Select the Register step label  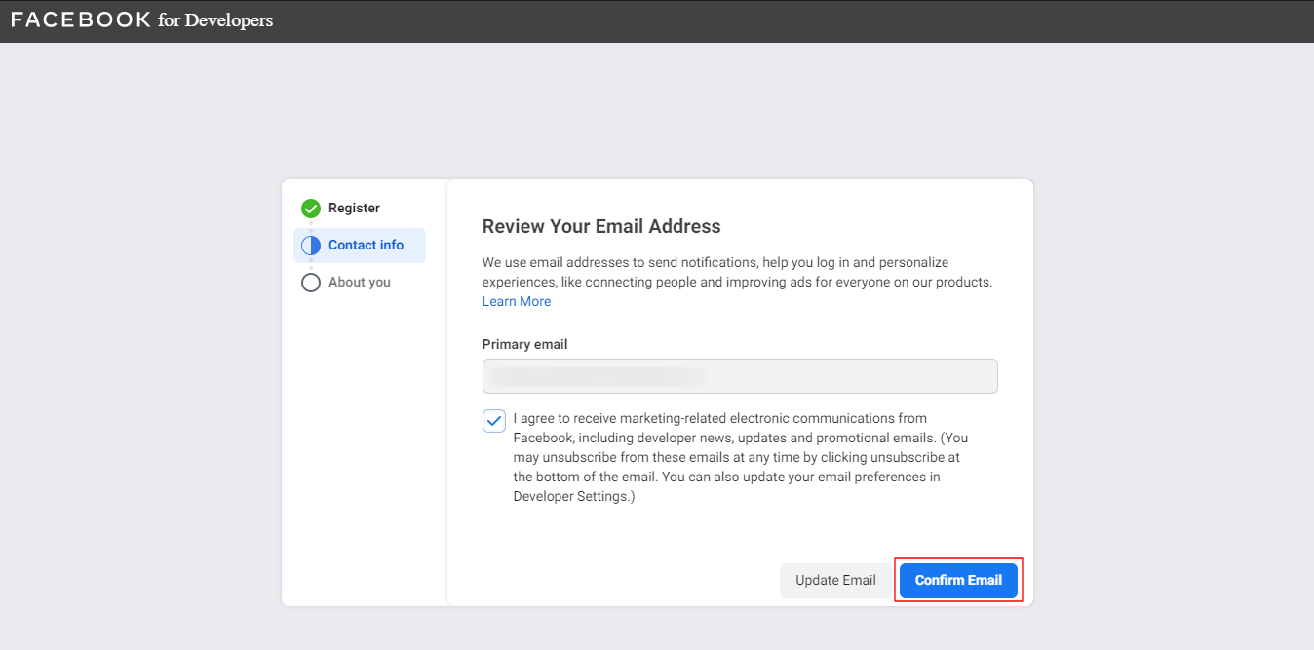354,208
